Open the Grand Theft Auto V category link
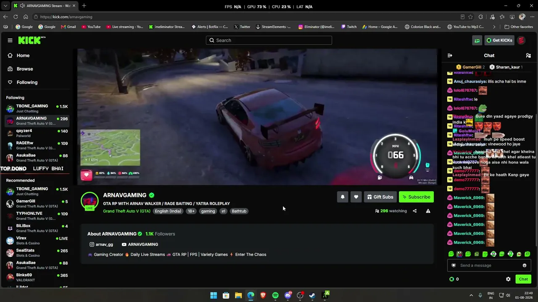538x302 pixels. coord(127,211)
